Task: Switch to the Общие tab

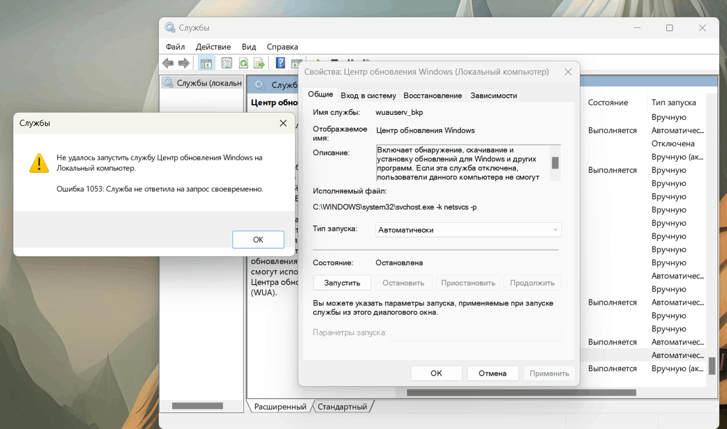Action: click(321, 95)
